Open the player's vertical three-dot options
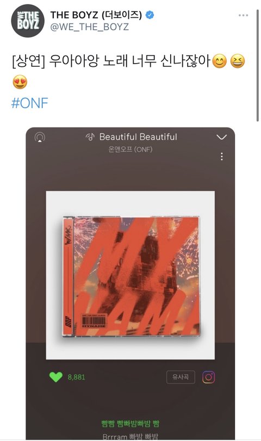The height and width of the screenshot is (441, 261). 222,157
